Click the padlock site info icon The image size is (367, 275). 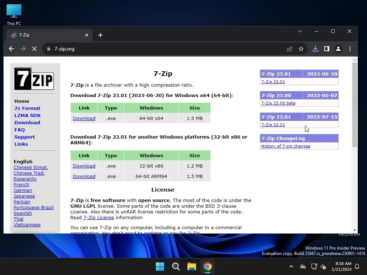pyautogui.click(x=49, y=49)
